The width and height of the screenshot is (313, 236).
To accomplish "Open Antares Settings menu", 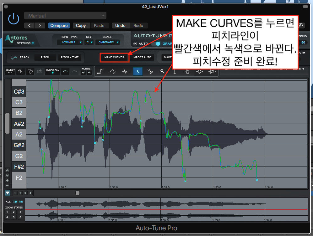I will point(25,43).
